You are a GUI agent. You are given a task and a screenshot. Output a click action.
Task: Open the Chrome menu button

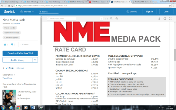point(174,6)
